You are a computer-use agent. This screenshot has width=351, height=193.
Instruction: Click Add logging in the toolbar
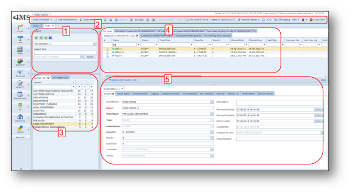point(282,20)
